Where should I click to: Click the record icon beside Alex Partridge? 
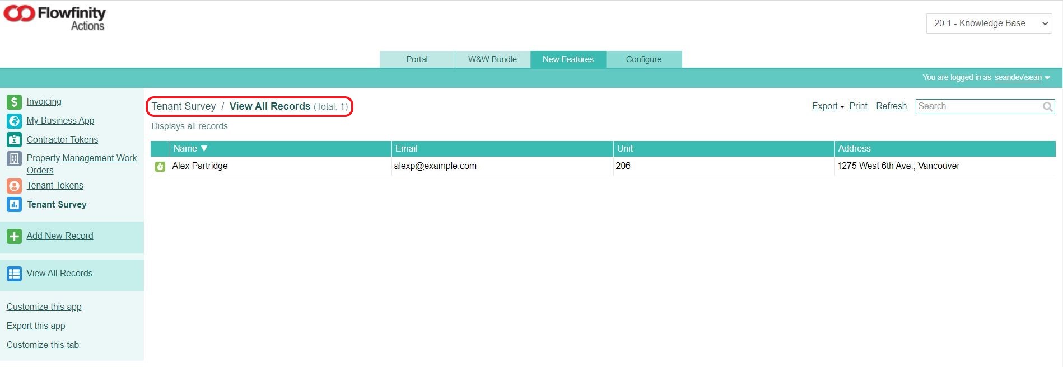(160, 166)
